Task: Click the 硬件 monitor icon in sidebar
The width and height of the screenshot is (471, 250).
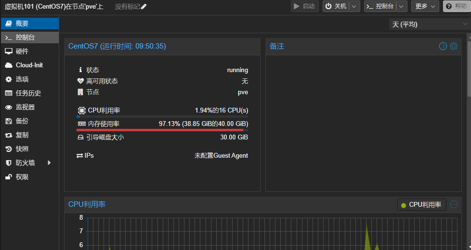Action: 9,51
